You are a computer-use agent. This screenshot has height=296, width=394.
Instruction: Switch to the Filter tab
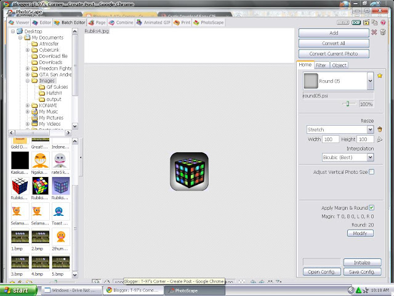point(321,65)
